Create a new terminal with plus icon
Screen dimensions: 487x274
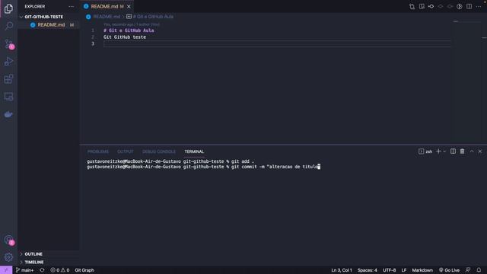pyautogui.click(x=438, y=151)
